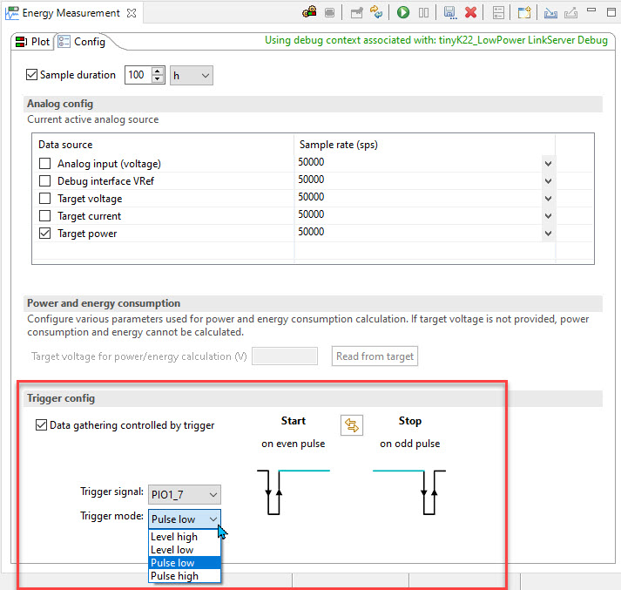
Task: Enable the Target voltage data source
Action: tap(45, 199)
